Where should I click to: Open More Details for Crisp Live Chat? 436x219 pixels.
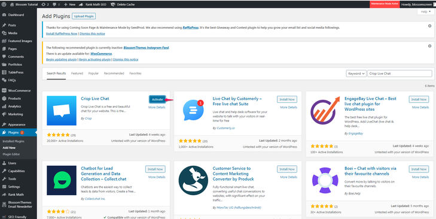157,107
